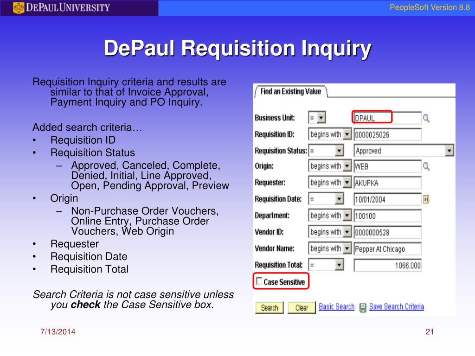Open the Requisition Date calendar icon
Viewport: 475px width, 356px height.
pyautogui.click(x=426, y=199)
